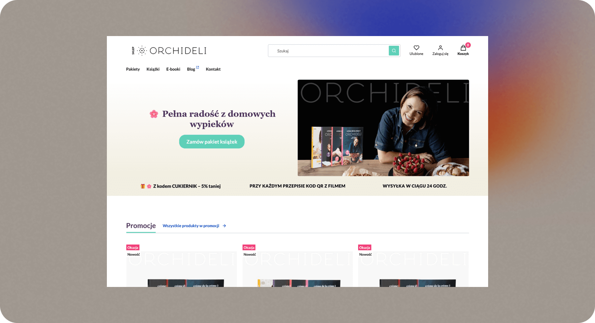The width and height of the screenshot is (595, 323).
Task: Click the pink cart counter badge
Action: (468, 45)
